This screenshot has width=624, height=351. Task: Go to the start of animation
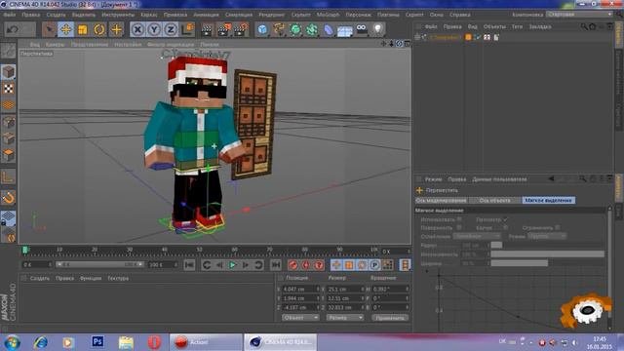[x=189, y=265]
